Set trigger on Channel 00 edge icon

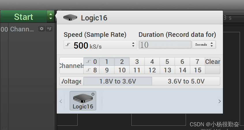click(x=49, y=29)
